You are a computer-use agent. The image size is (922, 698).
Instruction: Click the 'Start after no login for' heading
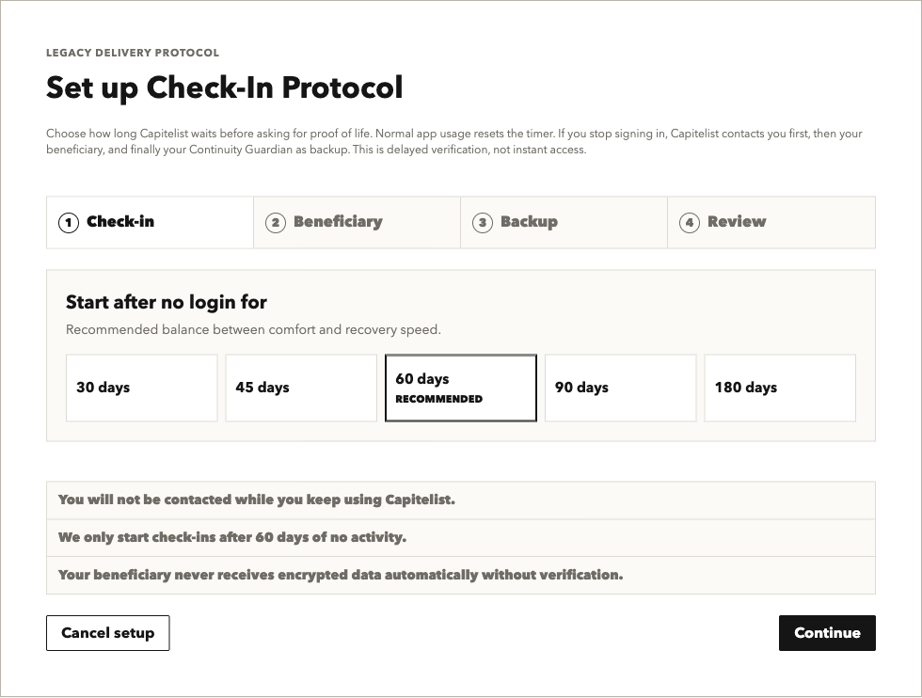coord(167,302)
